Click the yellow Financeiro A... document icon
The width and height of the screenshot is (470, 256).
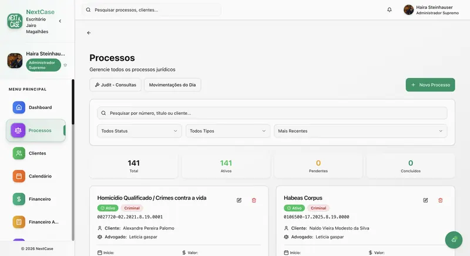[19, 222]
